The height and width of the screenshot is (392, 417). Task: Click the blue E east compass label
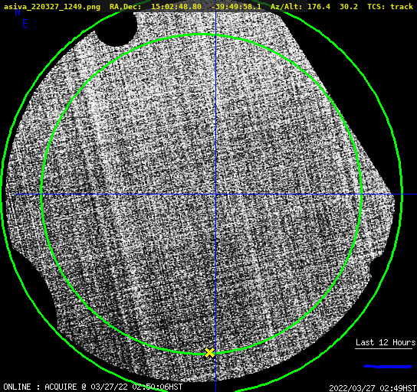tap(25, 24)
